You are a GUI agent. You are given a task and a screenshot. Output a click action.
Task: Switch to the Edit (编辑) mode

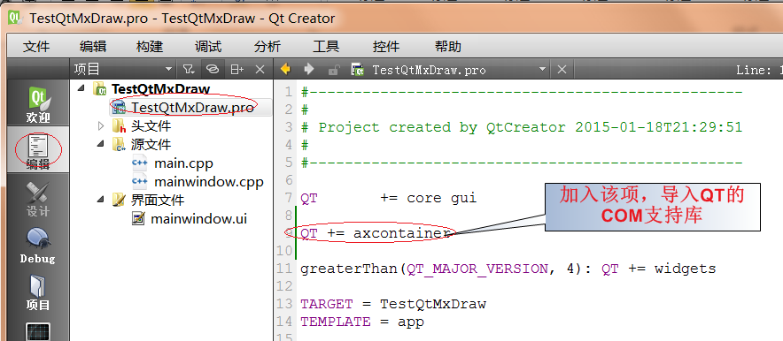[38, 150]
